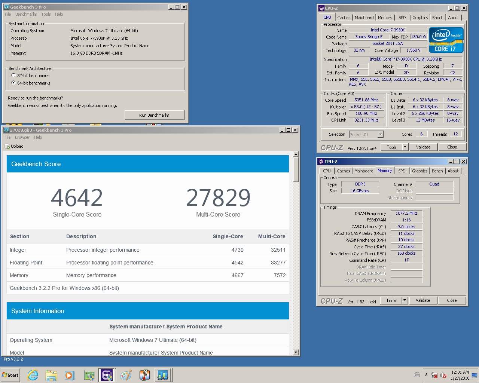Show hidden system tray icons

[x=426, y=374]
